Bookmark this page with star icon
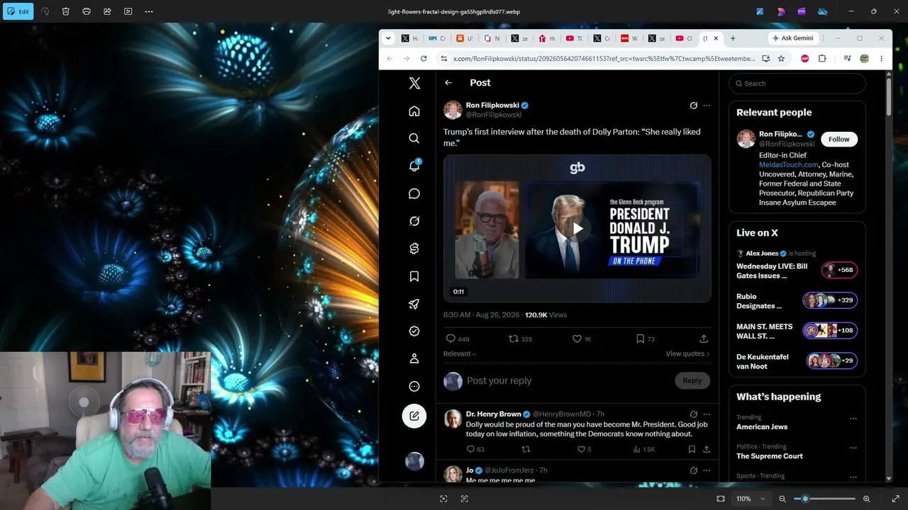 [781, 59]
